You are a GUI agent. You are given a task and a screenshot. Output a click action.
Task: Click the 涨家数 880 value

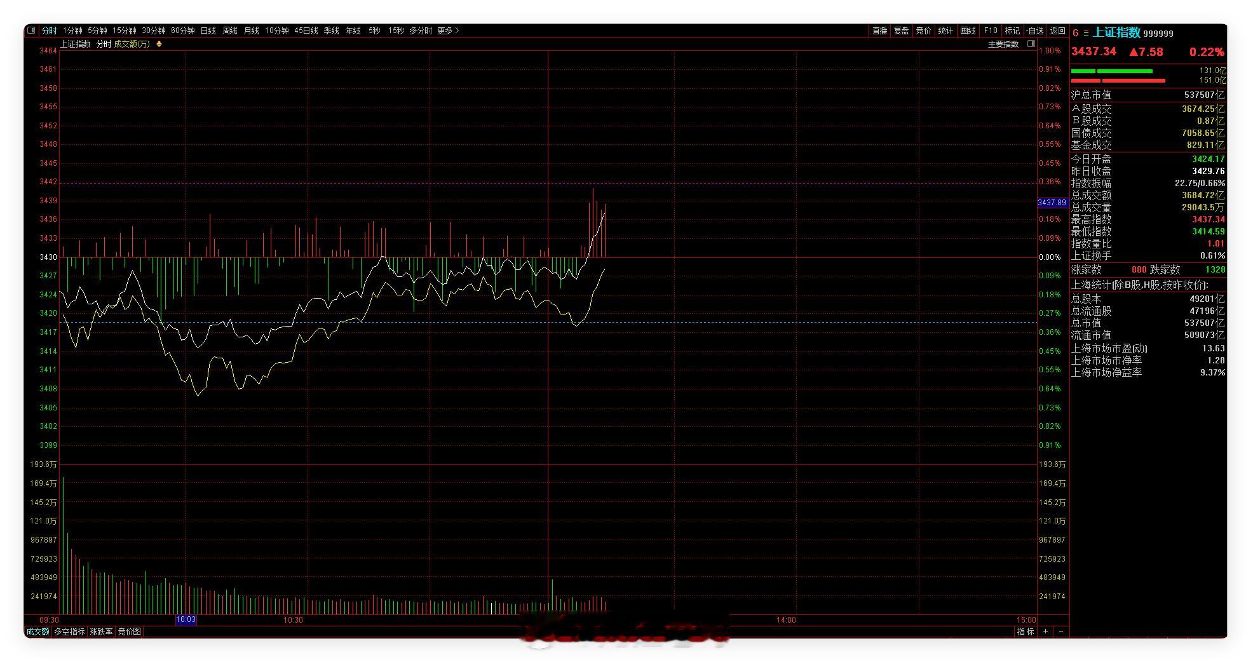(1139, 269)
